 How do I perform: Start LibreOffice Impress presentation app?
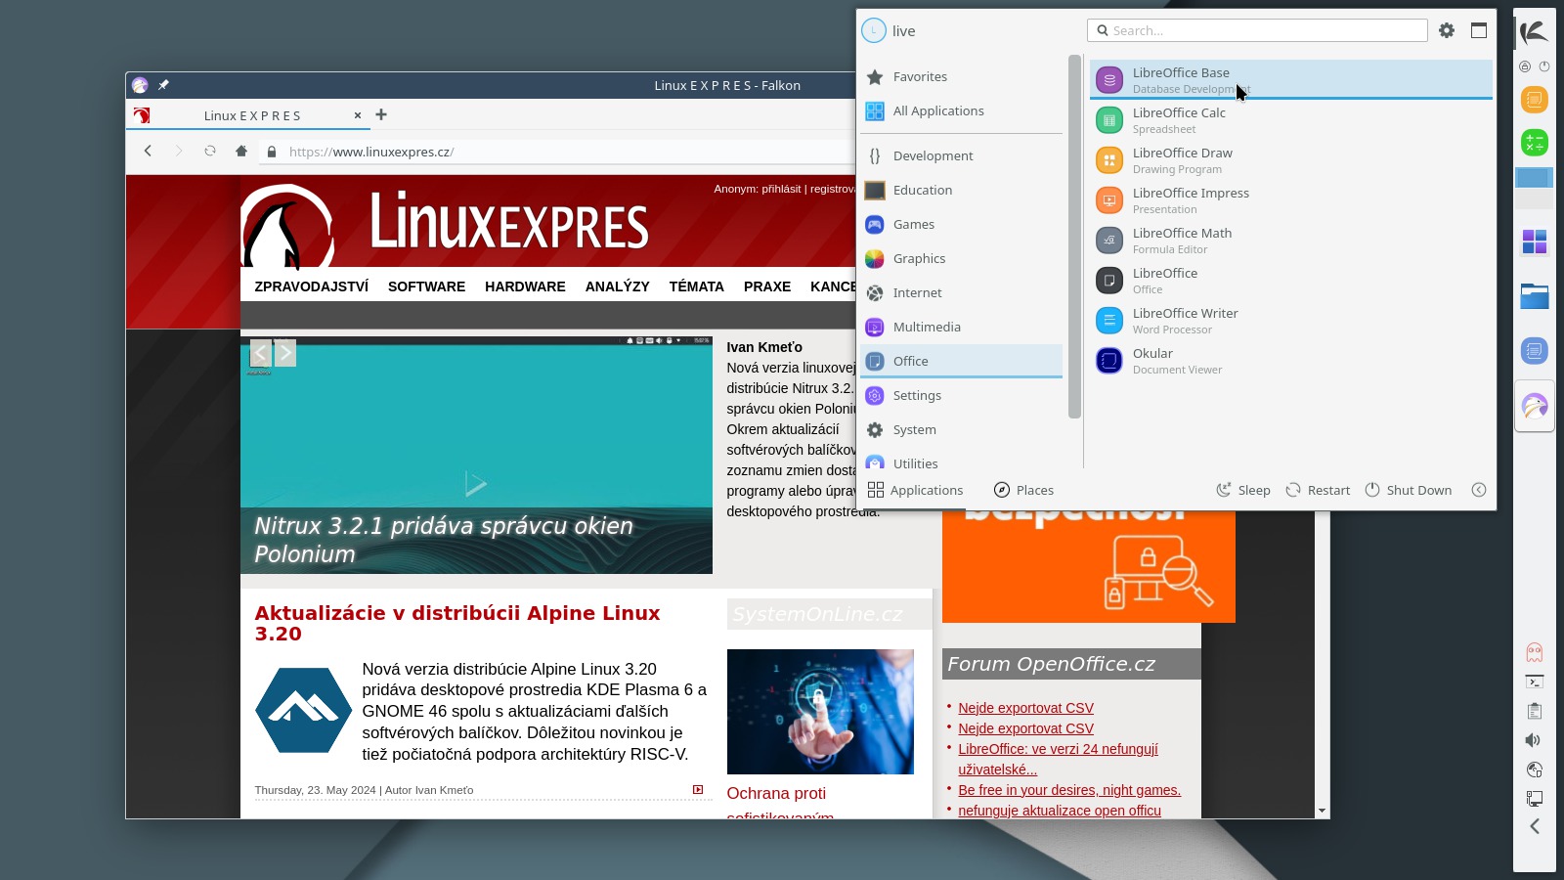point(1291,200)
